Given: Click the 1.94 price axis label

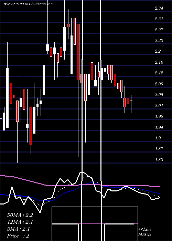Looking at the screenshot, I should click(x=159, y=127).
